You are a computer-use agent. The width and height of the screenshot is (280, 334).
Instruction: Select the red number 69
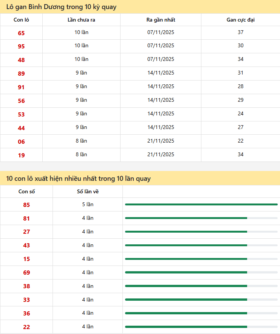[x=26, y=273]
